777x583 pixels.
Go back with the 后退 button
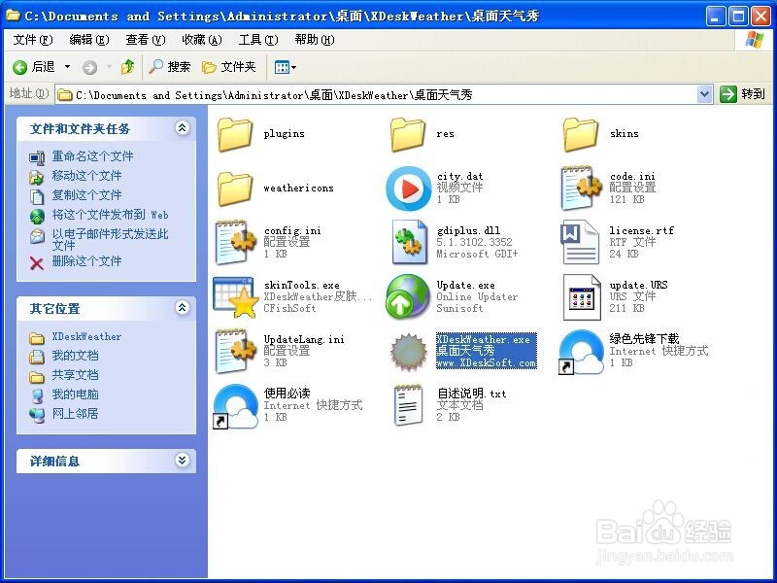point(34,67)
